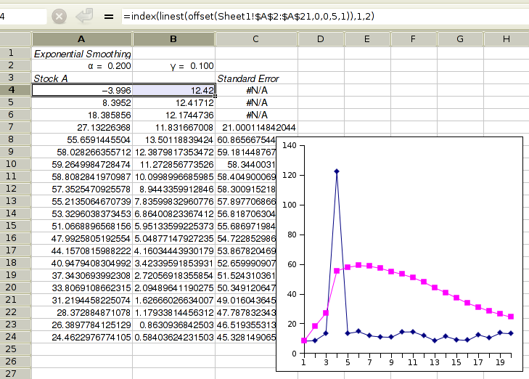Click cell containing 10.0998996685985
The height and width of the screenshot is (379, 529).
click(173, 177)
